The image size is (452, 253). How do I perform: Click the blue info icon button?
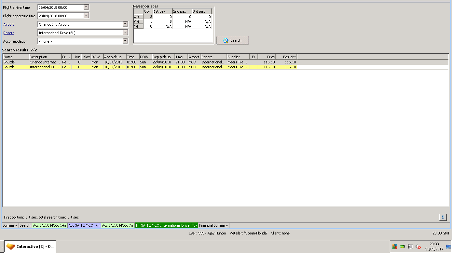point(443,217)
